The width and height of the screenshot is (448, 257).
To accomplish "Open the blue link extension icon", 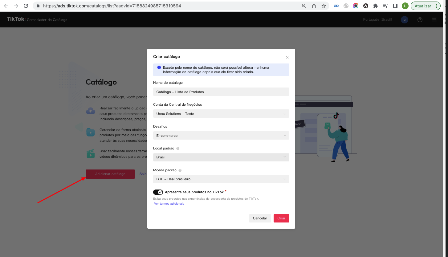I will pyautogui.click(x=336, y=6).
